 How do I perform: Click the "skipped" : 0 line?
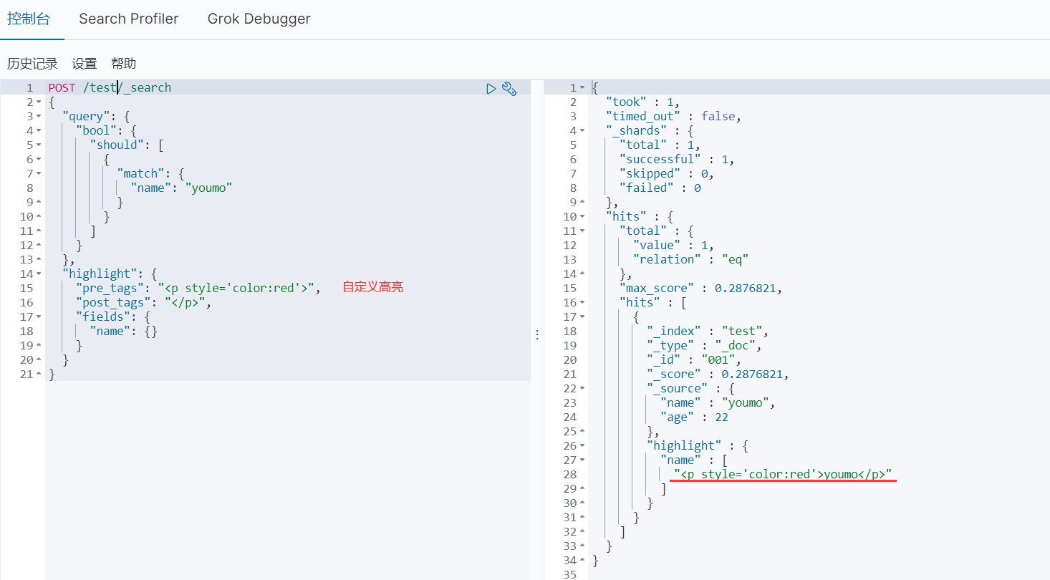click(x=667, y=174)
